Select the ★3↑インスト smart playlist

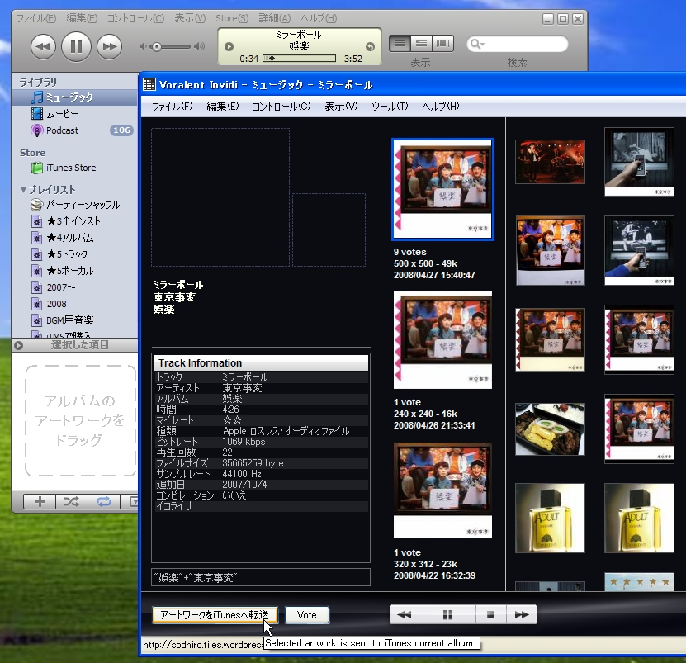(75, 221)
